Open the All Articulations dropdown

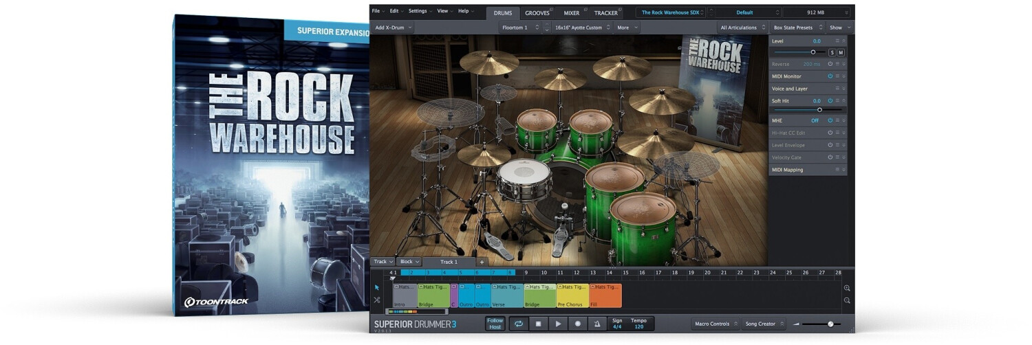(x=742, y=27)
